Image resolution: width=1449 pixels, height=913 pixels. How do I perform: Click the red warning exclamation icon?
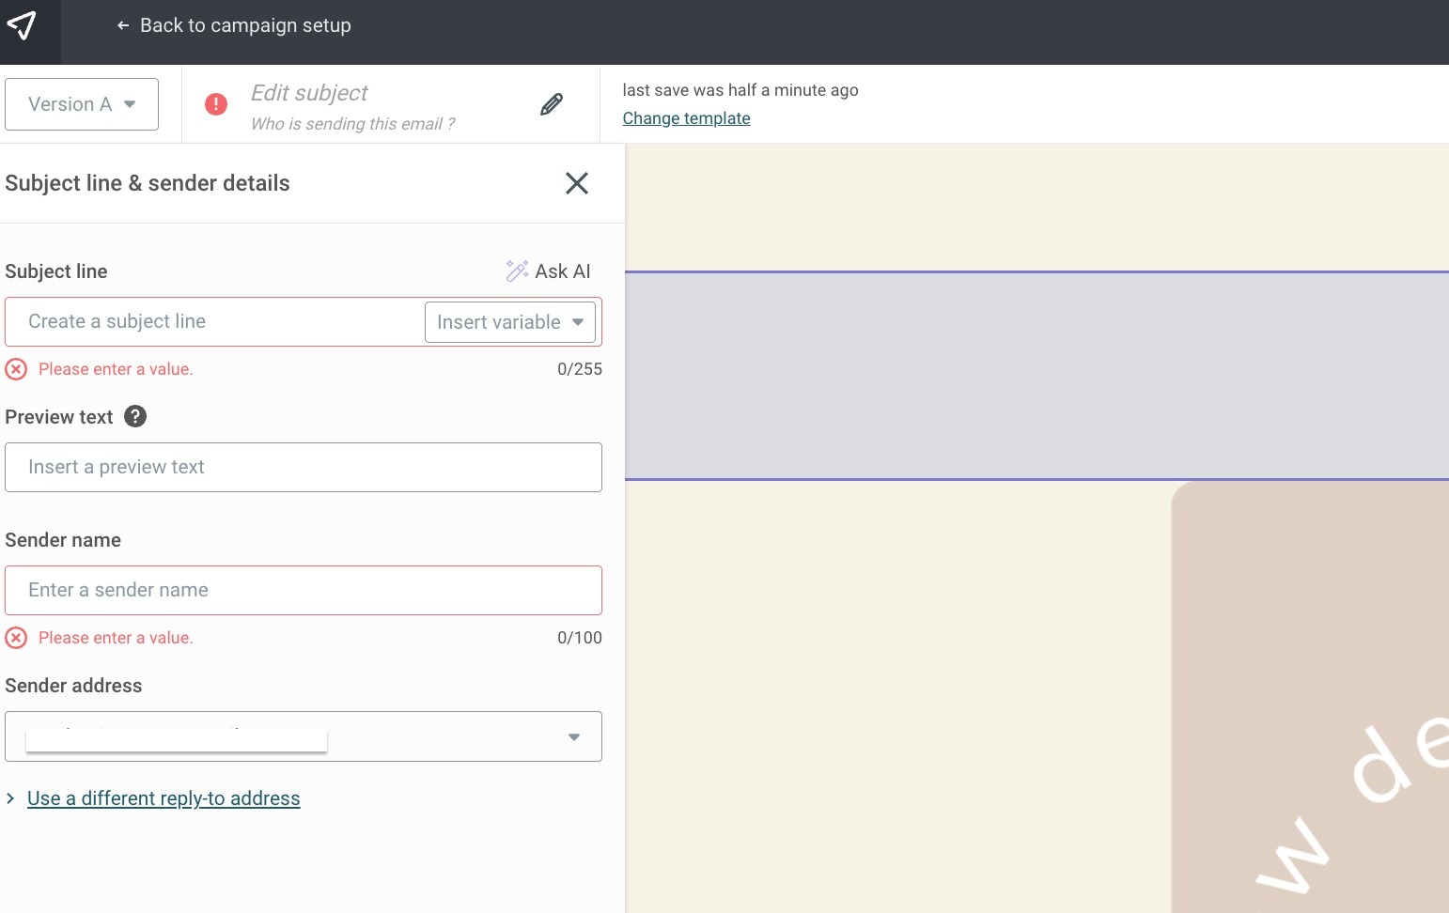pos(216,104)
